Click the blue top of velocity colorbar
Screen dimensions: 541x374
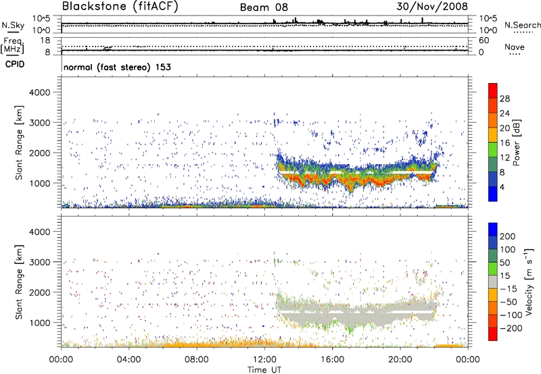tap(493, 230)
